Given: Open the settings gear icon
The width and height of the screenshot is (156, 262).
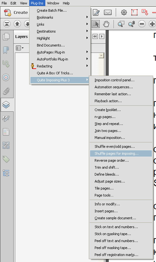Looking at the screenshot, I should [124, 12].
